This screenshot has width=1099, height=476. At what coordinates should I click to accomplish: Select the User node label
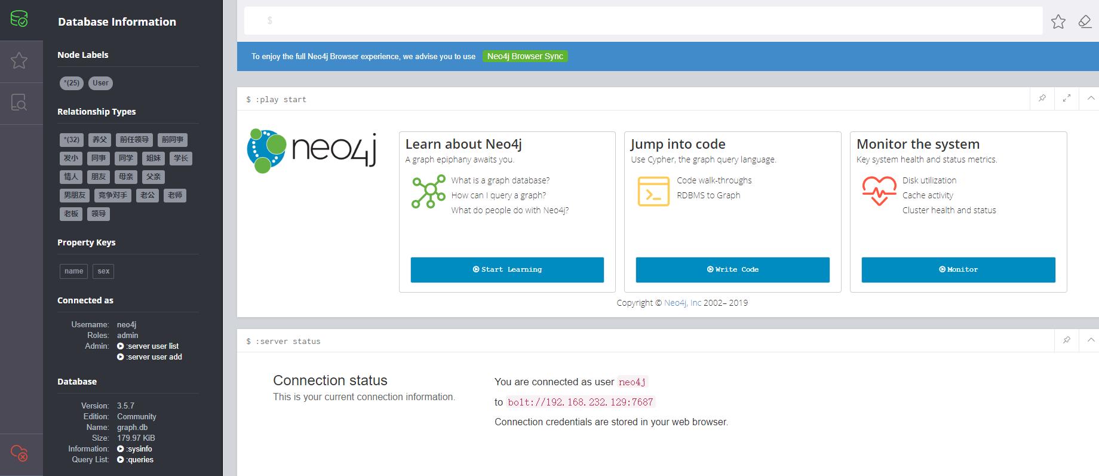coord(100,83)
